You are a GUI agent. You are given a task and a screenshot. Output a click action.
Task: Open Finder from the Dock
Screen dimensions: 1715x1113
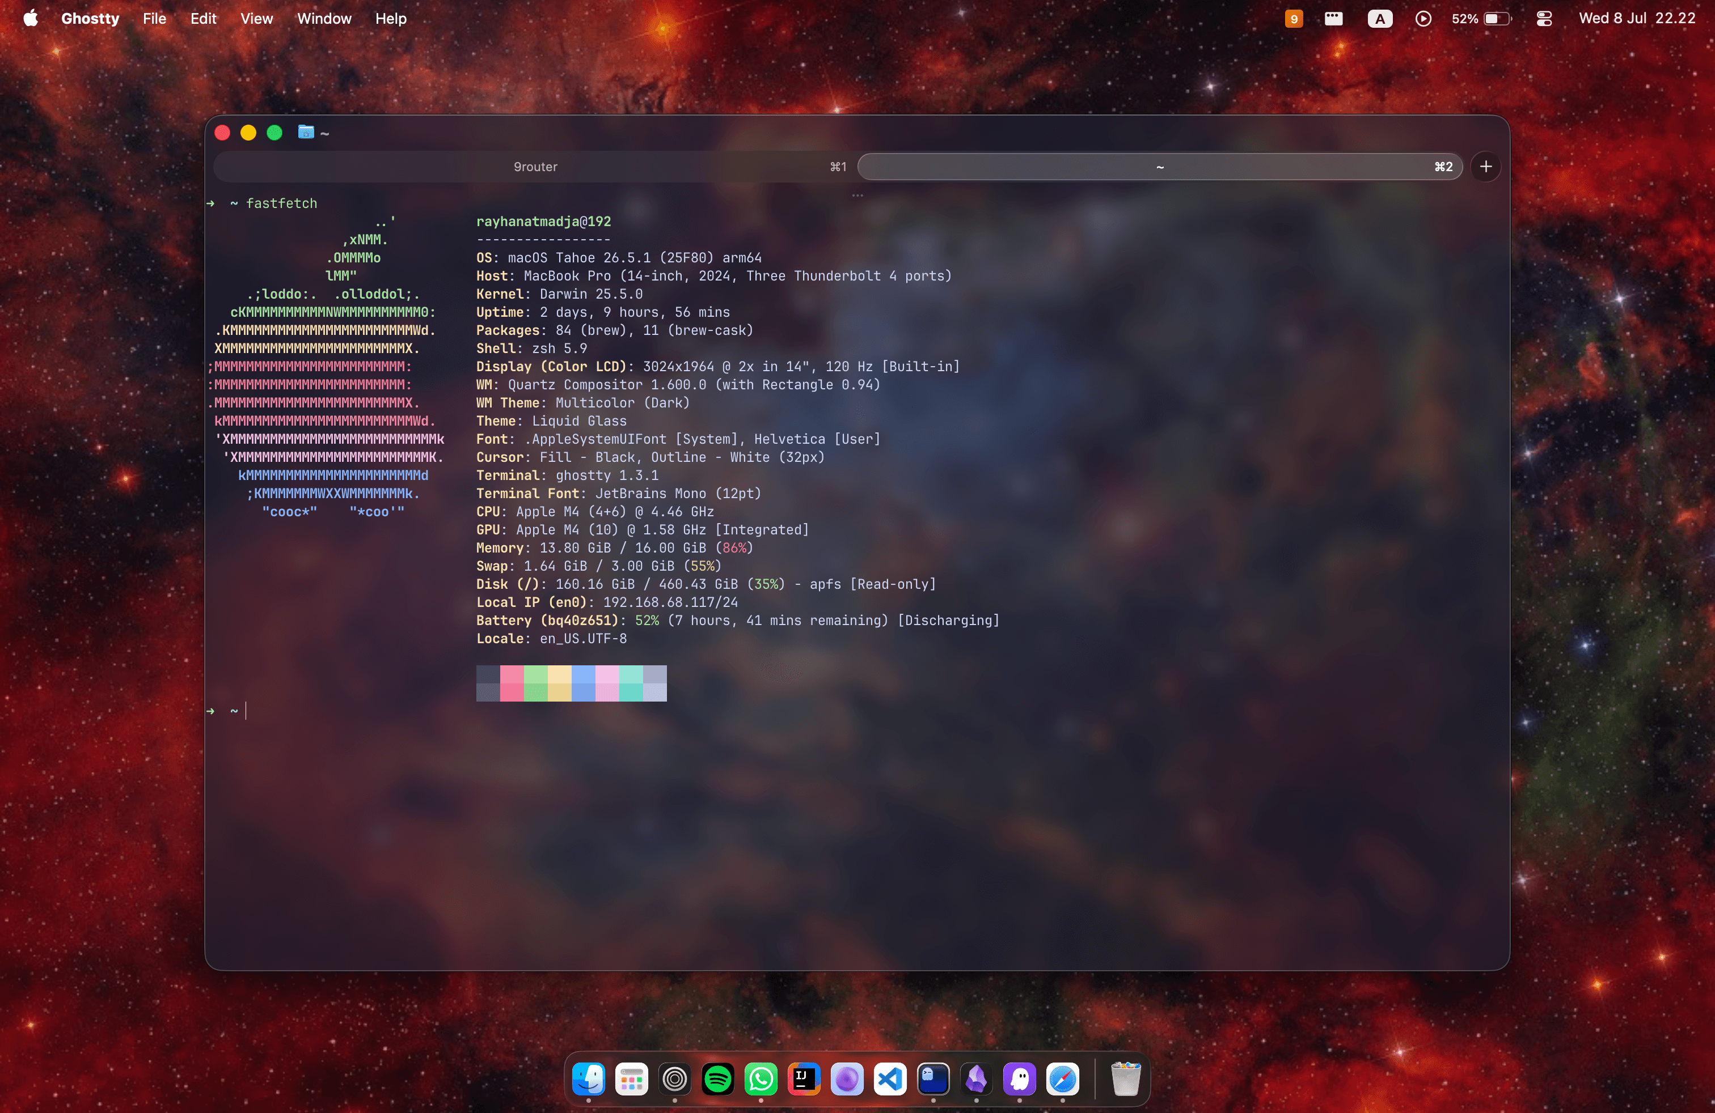(588, 1078)
